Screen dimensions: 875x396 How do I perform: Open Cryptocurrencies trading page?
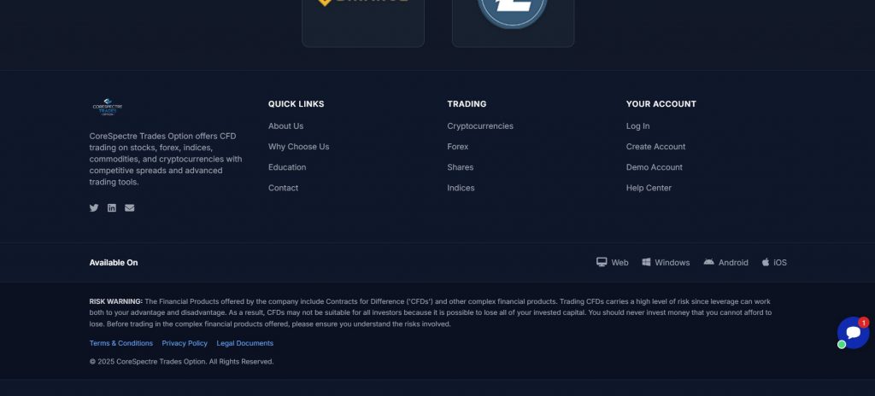tap(480, 126)
